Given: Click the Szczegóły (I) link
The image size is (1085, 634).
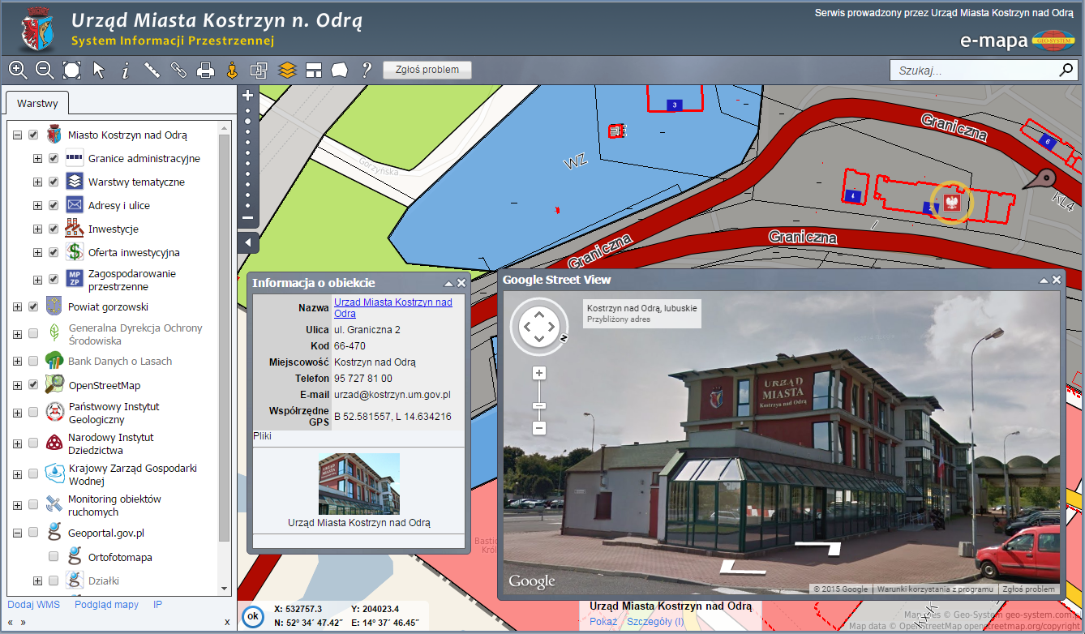Looking at the screenshot, I should pyautogui.click(x=655, y=622).
